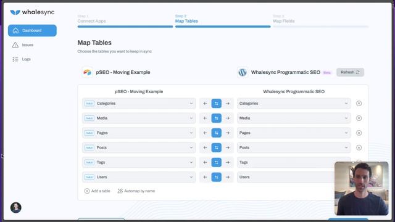
Task: Set Tags row sync direction to left arrow
Action: [x=205, y=162]
